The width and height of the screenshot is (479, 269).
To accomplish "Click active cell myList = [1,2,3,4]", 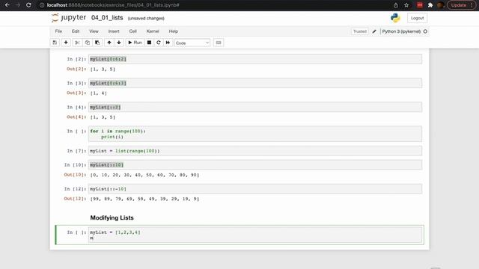I will pyautogui.click(x=255, y=235).
